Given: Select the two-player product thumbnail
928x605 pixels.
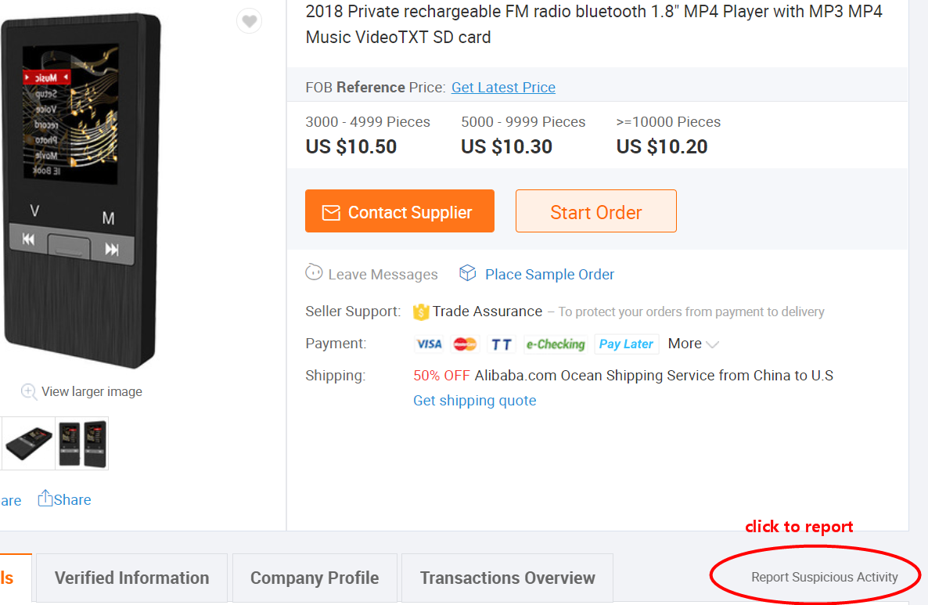Looking at the screenshot, I should (x=82, y=443).
